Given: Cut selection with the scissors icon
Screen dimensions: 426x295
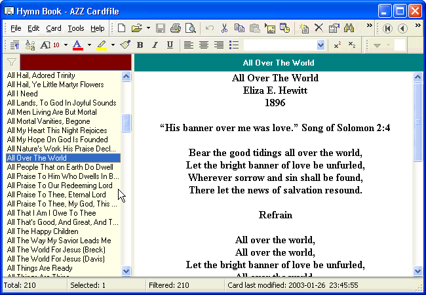Looking at the screenshot, I should [224, 28].
